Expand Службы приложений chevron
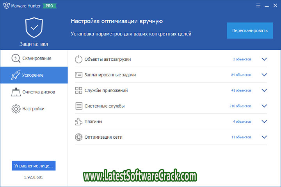This screenshot has height=187, width=281. pos(264,90)
